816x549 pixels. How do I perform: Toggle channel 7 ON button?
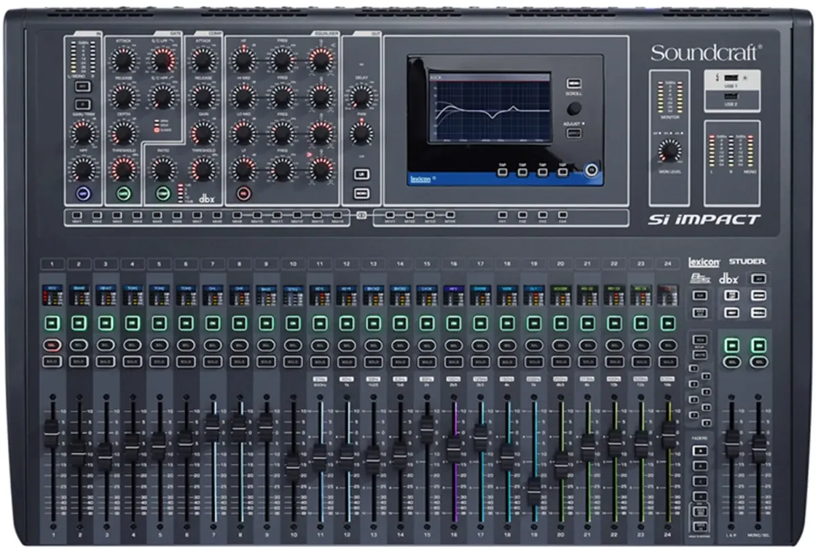(212, 323)
